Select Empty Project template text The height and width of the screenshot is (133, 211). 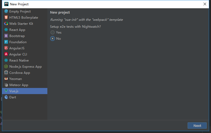[x=20, y=11]
